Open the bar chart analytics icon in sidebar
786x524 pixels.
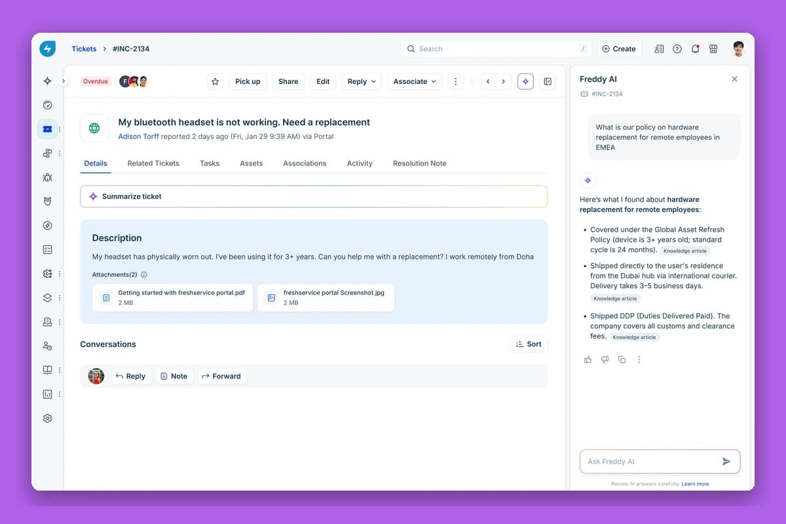click(x=47, y=394)
